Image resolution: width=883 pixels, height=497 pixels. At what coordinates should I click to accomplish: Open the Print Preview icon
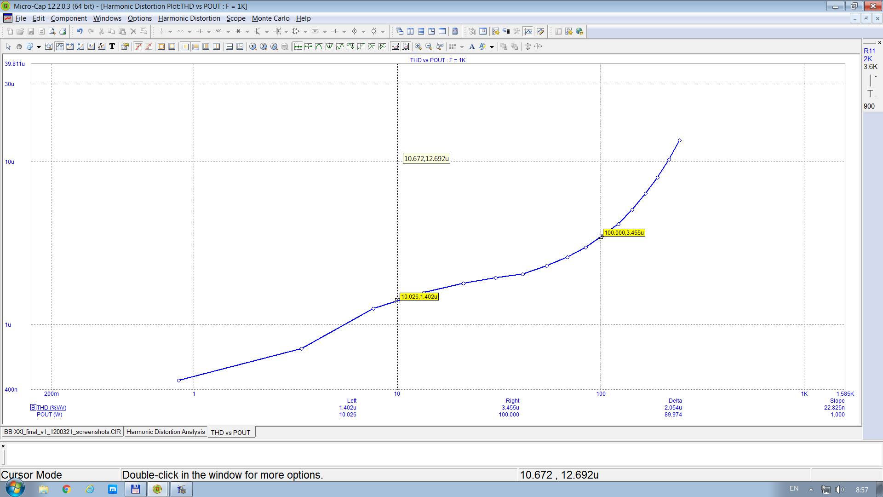click(52, 31)
